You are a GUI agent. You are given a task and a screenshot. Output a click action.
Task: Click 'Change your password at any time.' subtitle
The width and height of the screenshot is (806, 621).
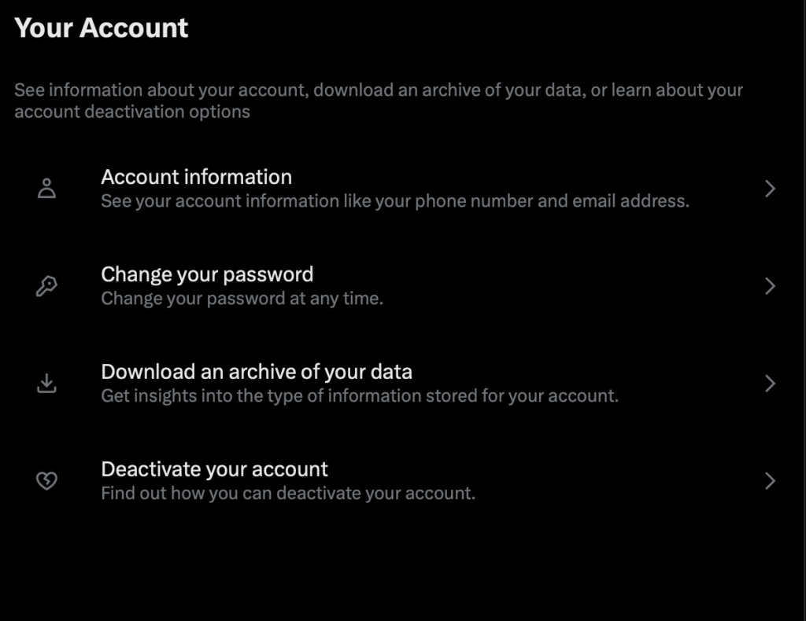tap(242, 299)
